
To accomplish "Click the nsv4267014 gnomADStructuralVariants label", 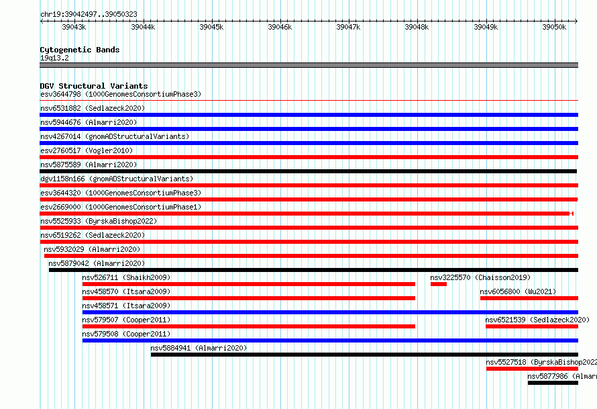I will coord(115,136).
